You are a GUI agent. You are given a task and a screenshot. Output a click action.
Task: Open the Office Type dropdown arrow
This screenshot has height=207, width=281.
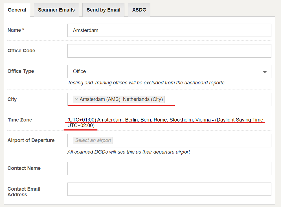pos(265,72)
